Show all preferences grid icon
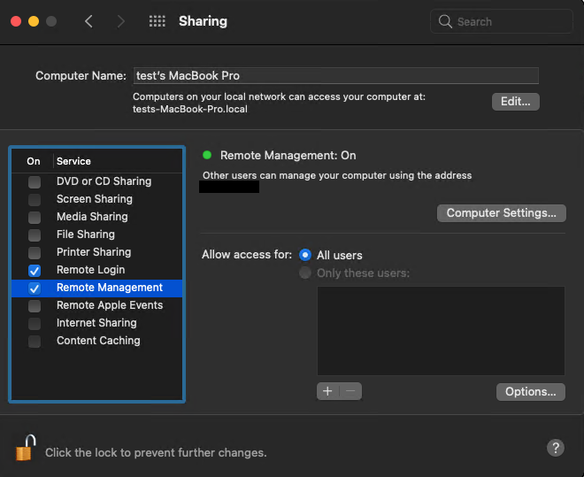Image resolution: width=584 pixels, height=477 pixels. [158, 21]
